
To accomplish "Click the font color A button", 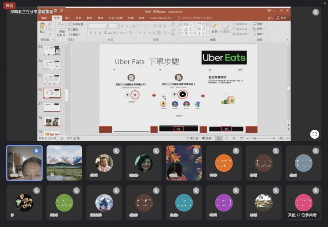I will [x=131, y=33].
